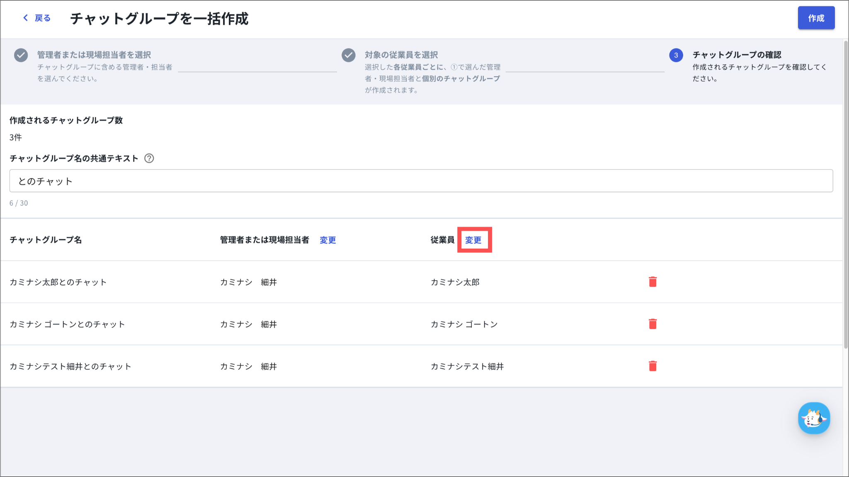Select step チャットグループの確認
The height and width of the screenshot is (477, 849).
point(737,55)
